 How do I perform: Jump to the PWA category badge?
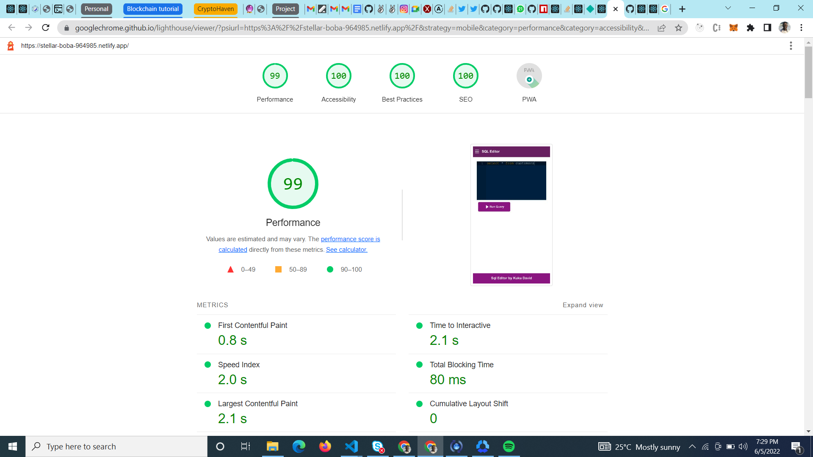pyautogui.click(x=529, y=83)
